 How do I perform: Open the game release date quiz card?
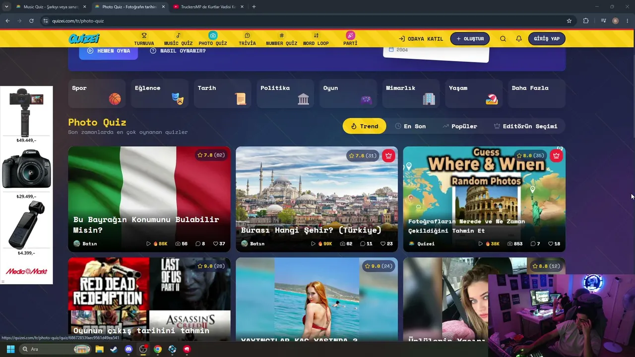tap(149, 299)
